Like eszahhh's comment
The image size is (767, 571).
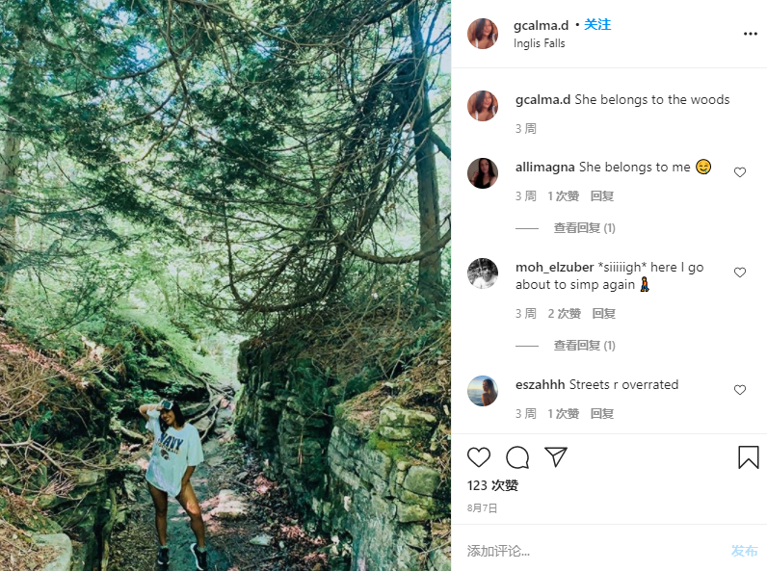pos(740,390)
